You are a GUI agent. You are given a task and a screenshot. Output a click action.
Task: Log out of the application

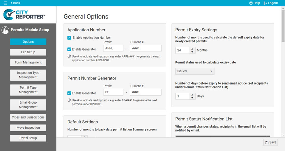[x=271, y=3]
